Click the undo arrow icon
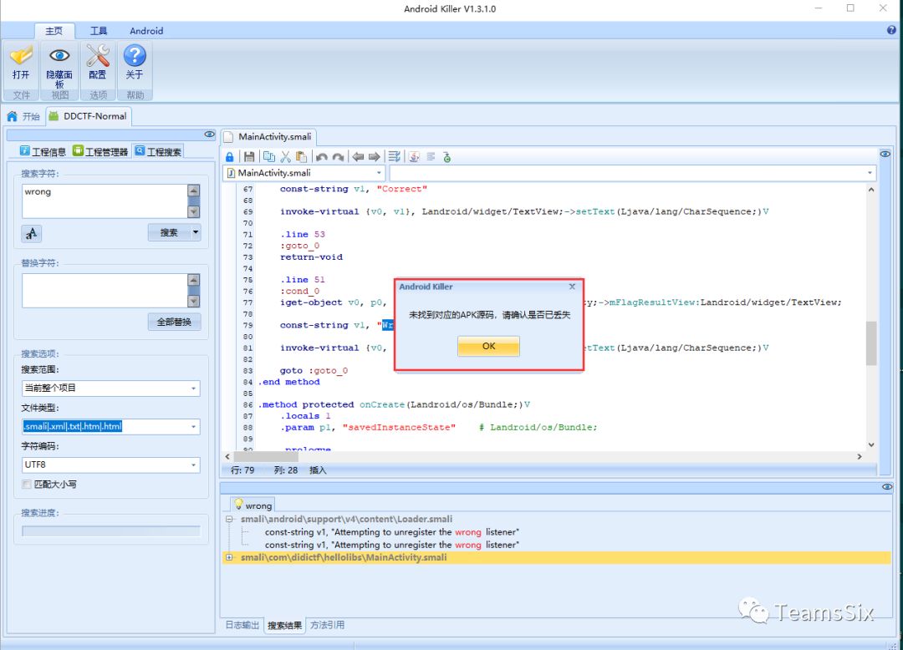Viewport: 903px width, 650px height. pyautogui.click(x=322, y=156)
